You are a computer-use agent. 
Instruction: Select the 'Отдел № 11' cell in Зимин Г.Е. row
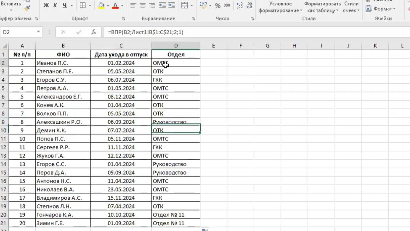click(x=176, y=223)
